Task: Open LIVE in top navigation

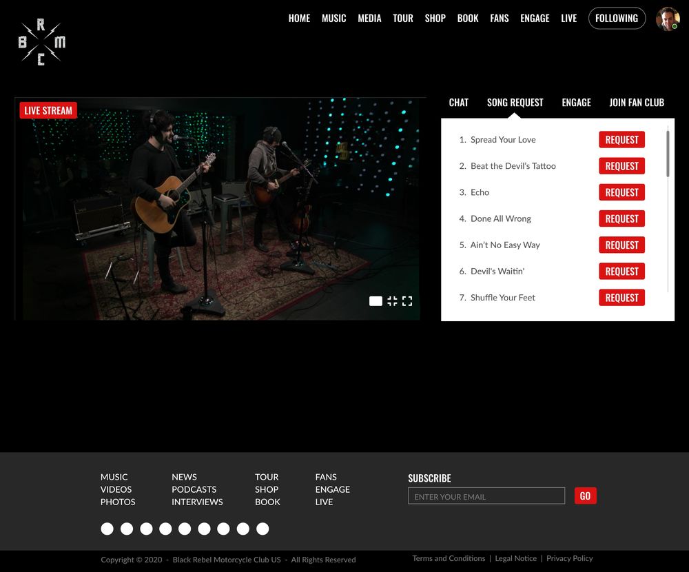Action: (568, 18)
